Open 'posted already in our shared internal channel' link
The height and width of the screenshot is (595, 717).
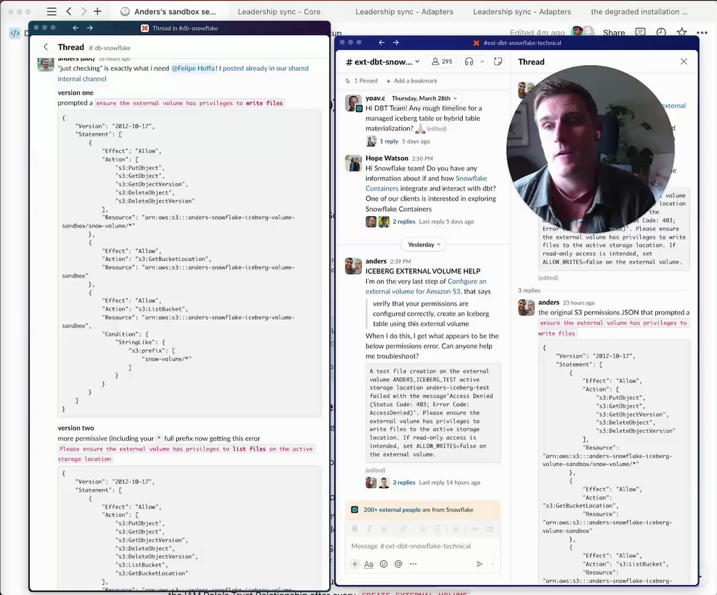(183, 73)
